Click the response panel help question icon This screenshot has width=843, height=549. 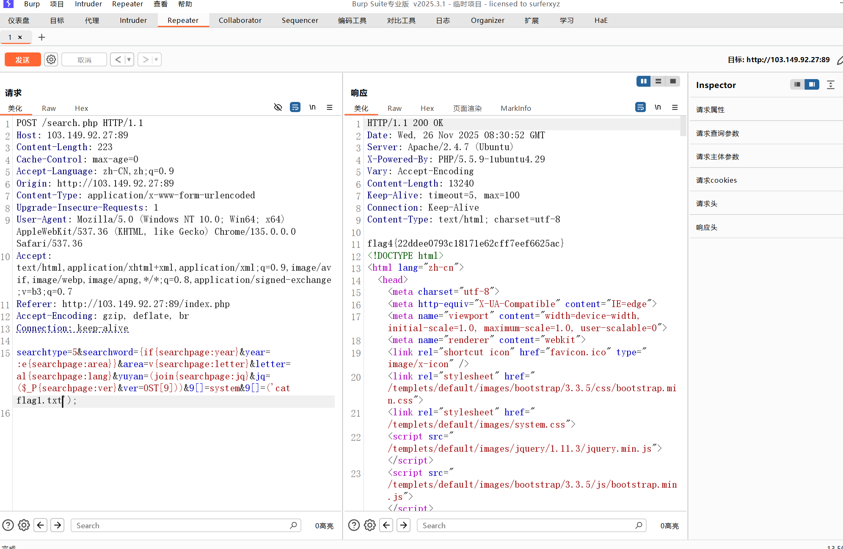[x=354, y=525]
